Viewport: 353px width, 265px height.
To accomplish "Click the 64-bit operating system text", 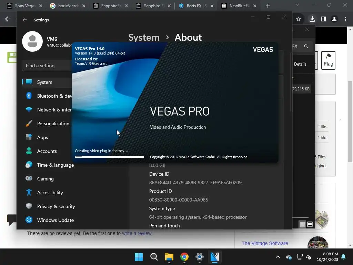I will pyautogui.click(x=198, y=217).
